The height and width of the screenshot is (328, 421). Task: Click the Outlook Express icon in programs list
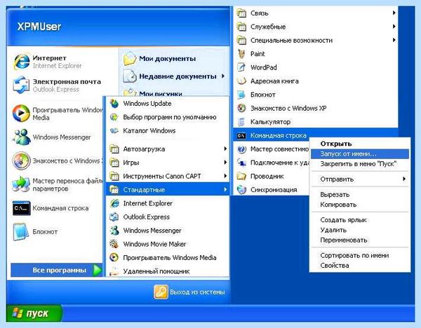114,217
